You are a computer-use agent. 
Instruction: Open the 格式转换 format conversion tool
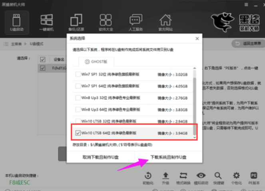183,178
